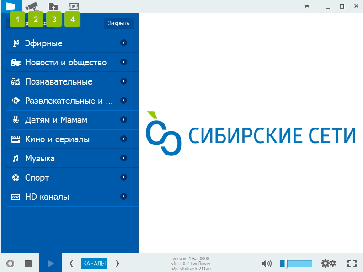Close the player window
Screen dimensions: 363x272
(356, 6)
